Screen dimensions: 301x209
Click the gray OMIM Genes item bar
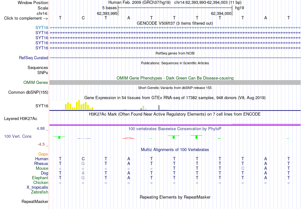(175, 83)
